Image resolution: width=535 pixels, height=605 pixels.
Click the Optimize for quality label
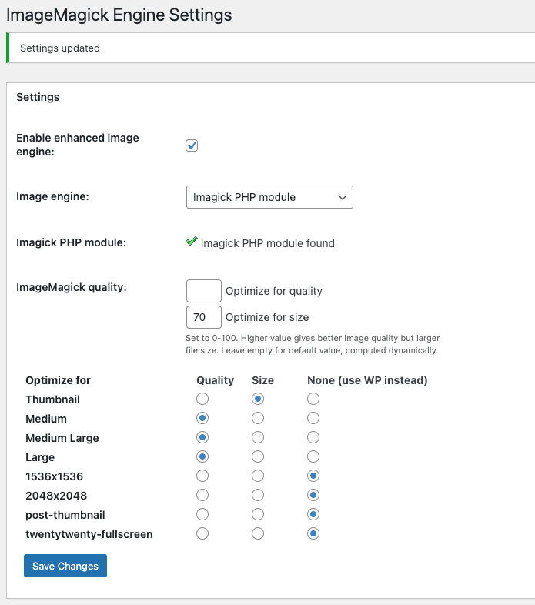coord(274,291)
